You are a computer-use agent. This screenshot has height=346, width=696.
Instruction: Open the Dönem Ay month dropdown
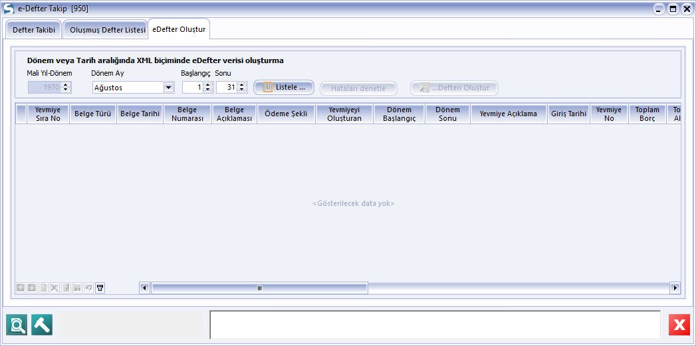tap(168, 88)
